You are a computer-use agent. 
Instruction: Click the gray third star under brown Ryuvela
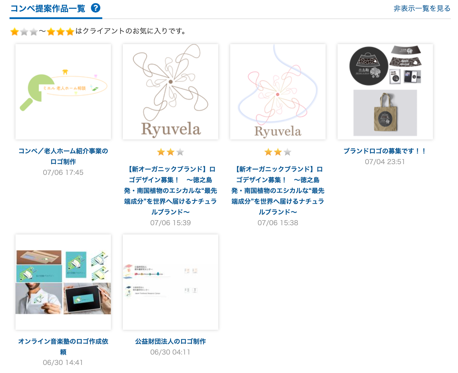[x=180, y=152]
